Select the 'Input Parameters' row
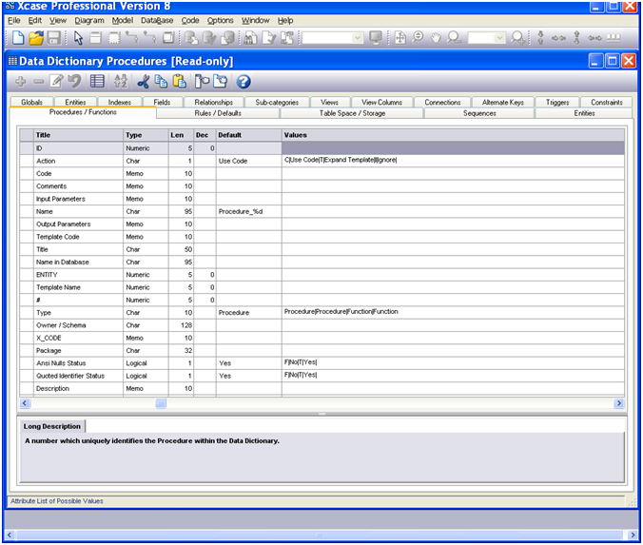 tap(321, 199)
